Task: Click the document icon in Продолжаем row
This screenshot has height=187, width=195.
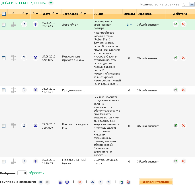Action: (24, 90)
